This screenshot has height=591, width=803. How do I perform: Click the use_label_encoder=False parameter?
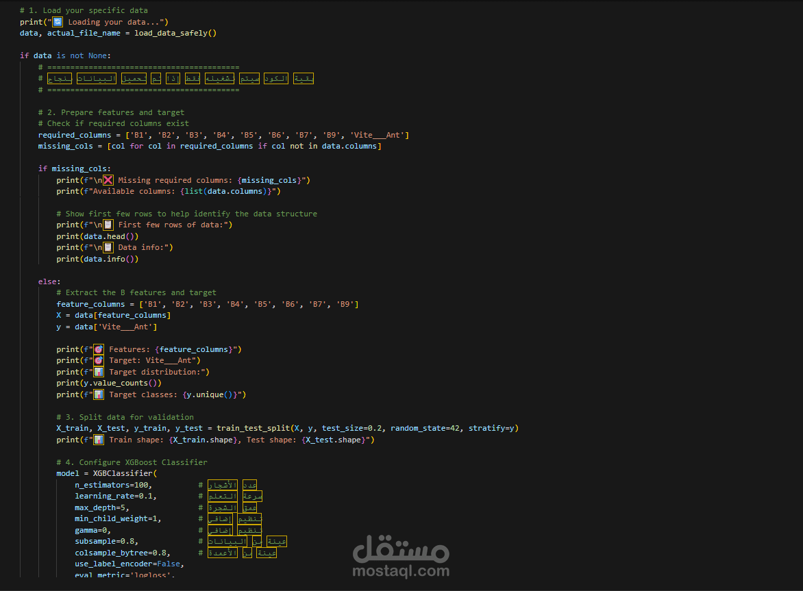tap(129, 564)
